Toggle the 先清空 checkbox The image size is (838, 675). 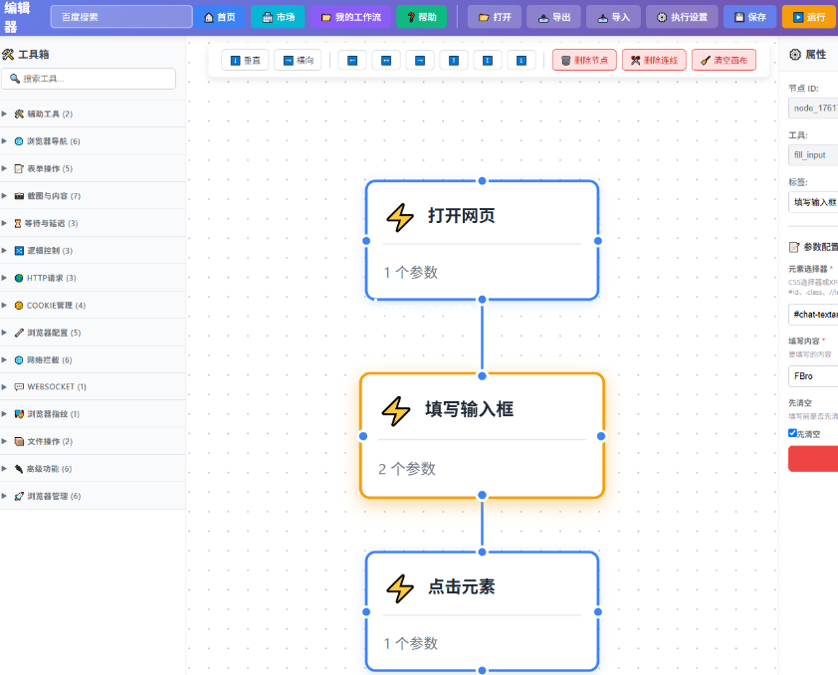[x=793, y=433]
